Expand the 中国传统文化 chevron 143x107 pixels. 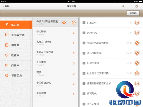[74, 84]
